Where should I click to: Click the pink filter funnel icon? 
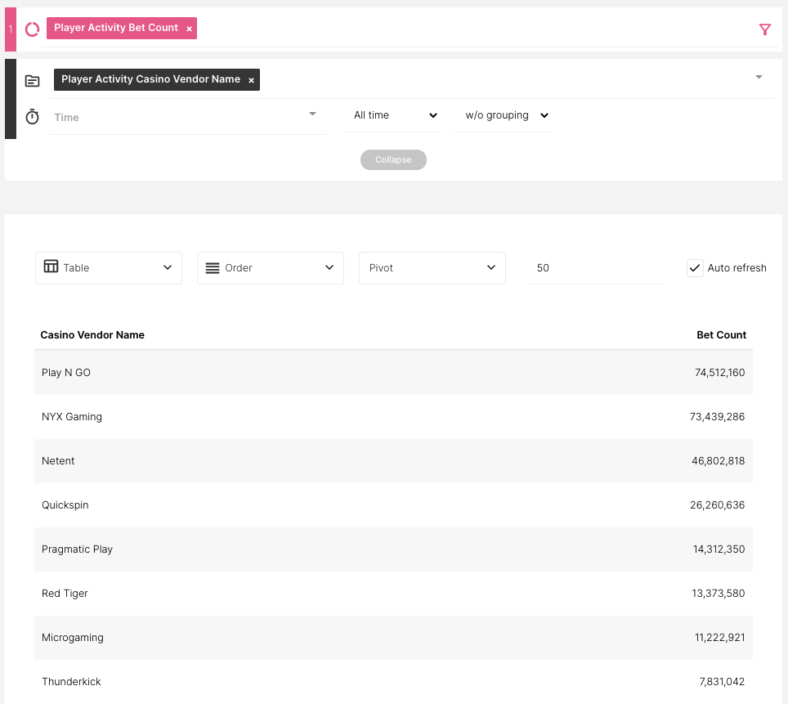tap(764, 30)
